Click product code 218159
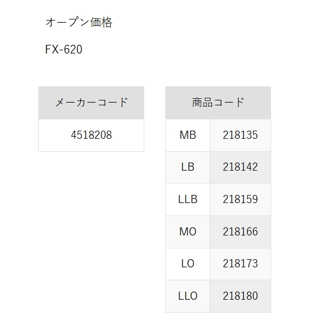The image size is (324, 324). [240, 199]
